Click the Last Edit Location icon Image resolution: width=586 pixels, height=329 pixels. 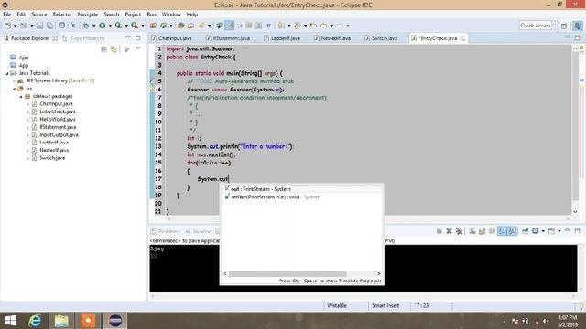(313, 26)
